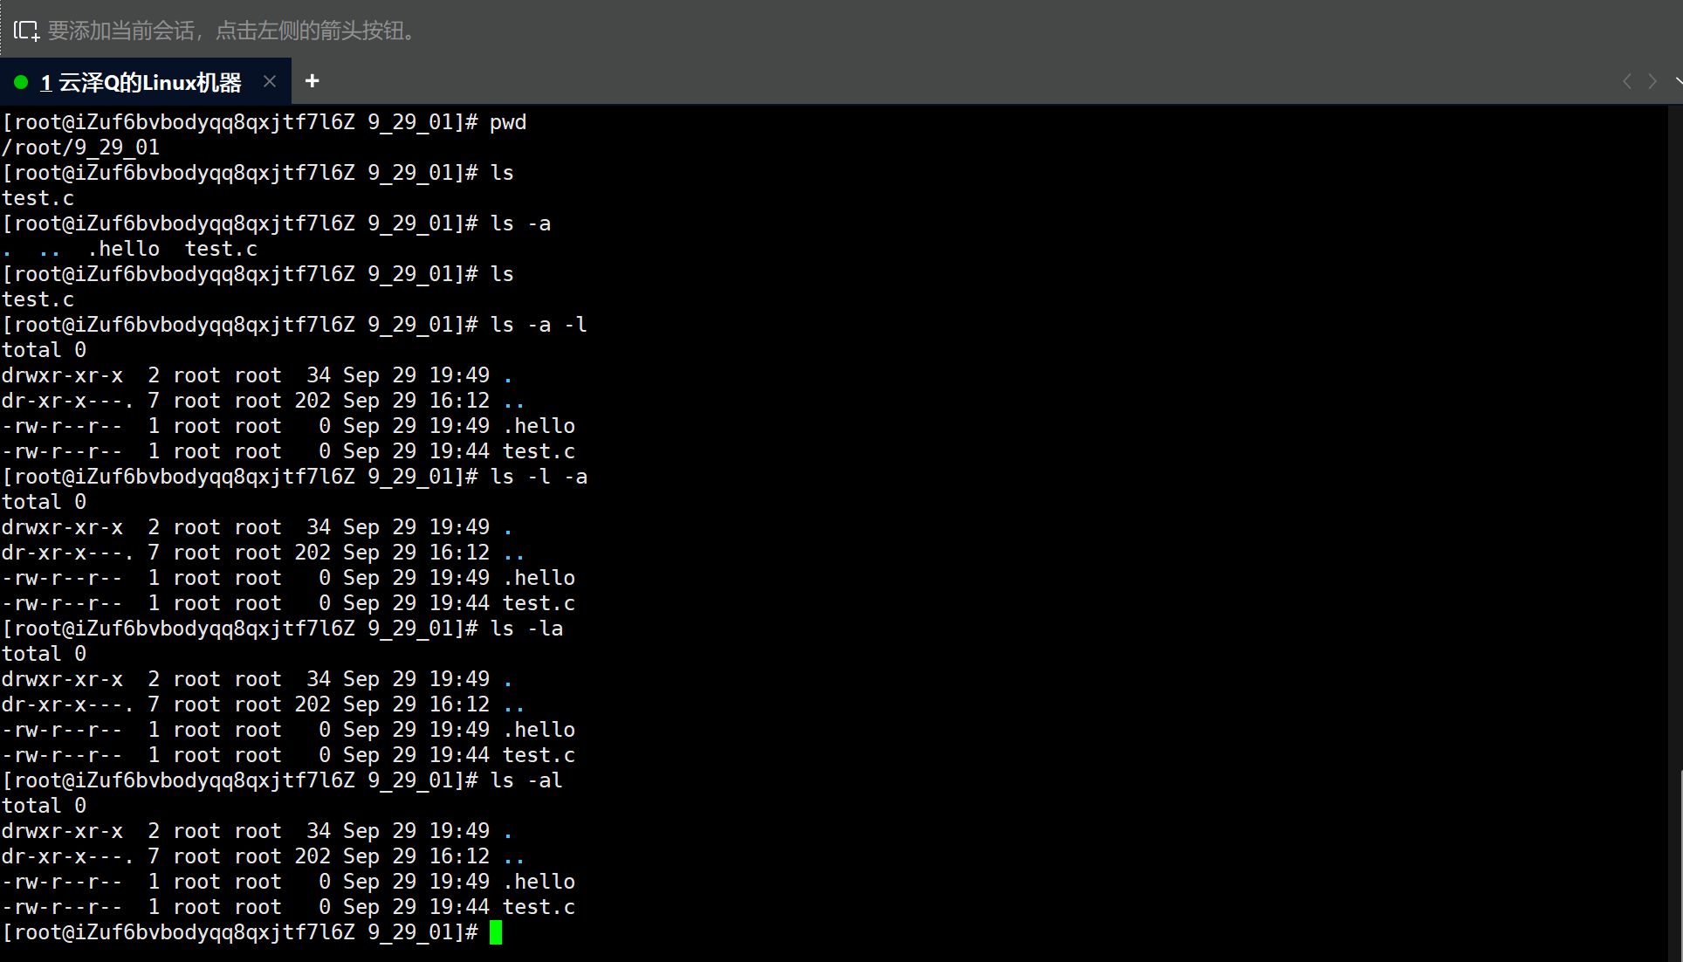Click the green connection status dot

coord(21,82)
